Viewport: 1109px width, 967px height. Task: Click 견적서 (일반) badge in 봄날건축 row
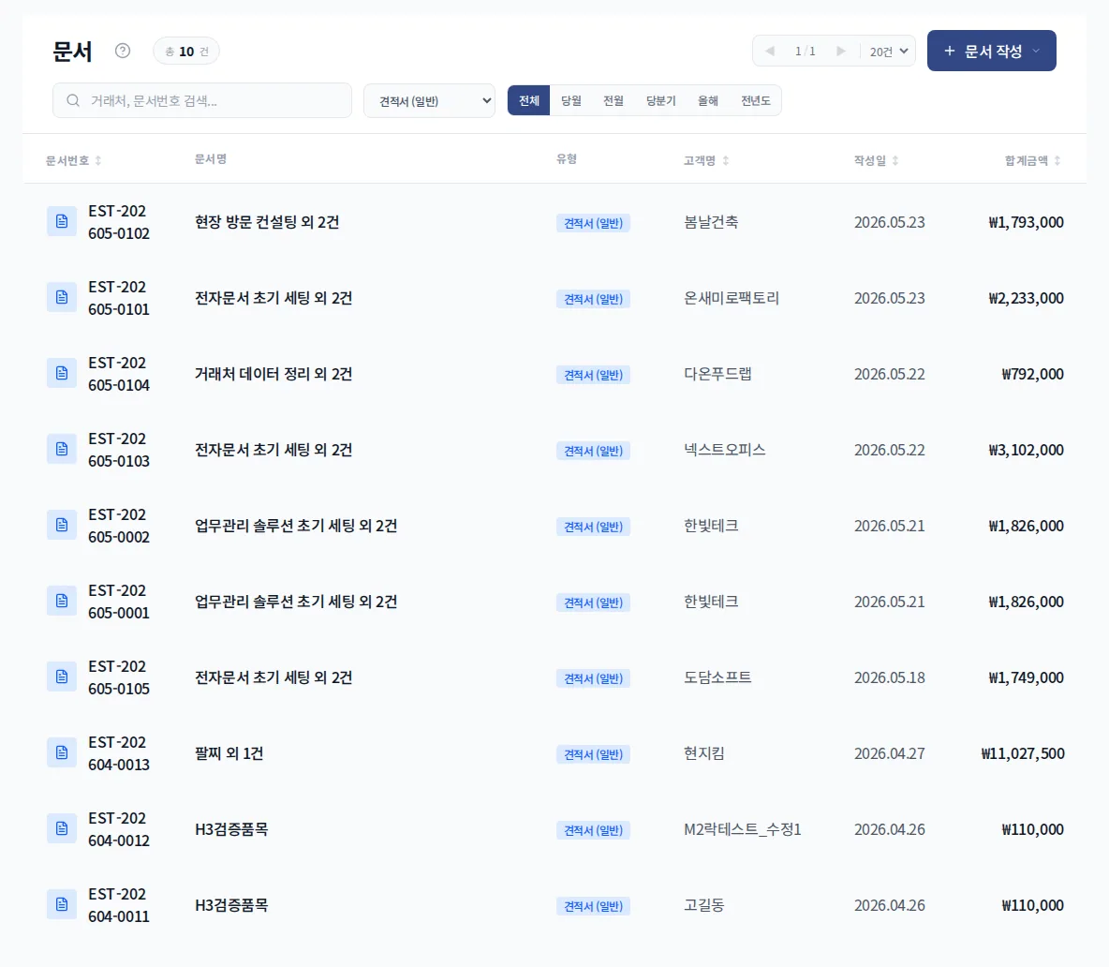(x=593, y=223)
